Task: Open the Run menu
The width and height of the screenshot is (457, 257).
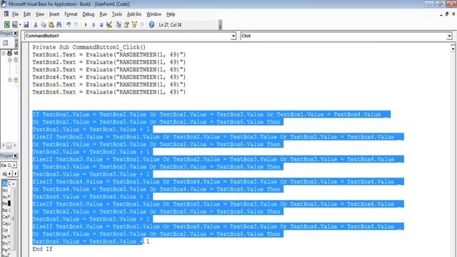Action: point(103,14)
